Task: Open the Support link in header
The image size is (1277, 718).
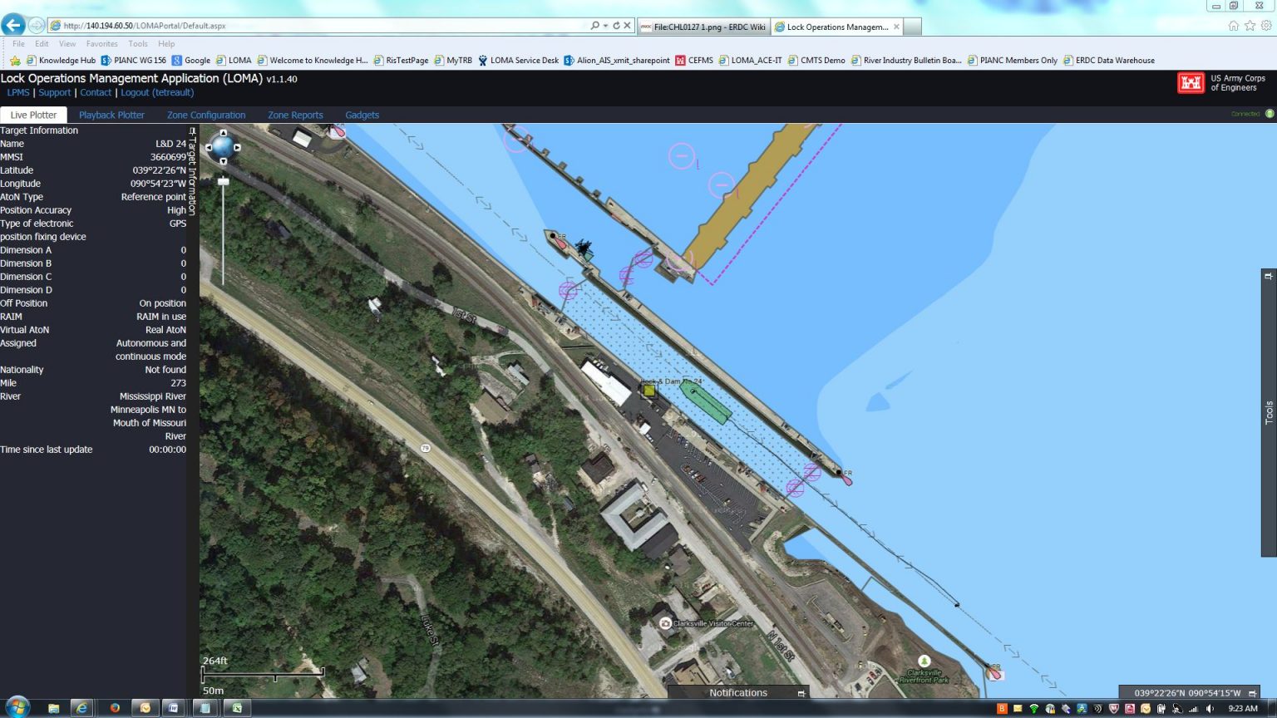Action: pyautogui.click(x=55, y=93)
